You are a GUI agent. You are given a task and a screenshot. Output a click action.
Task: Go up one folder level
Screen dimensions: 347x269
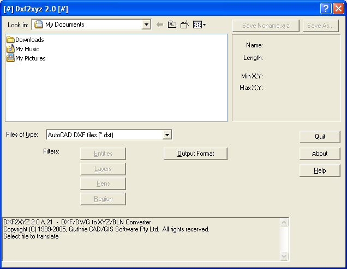[172, 25]
